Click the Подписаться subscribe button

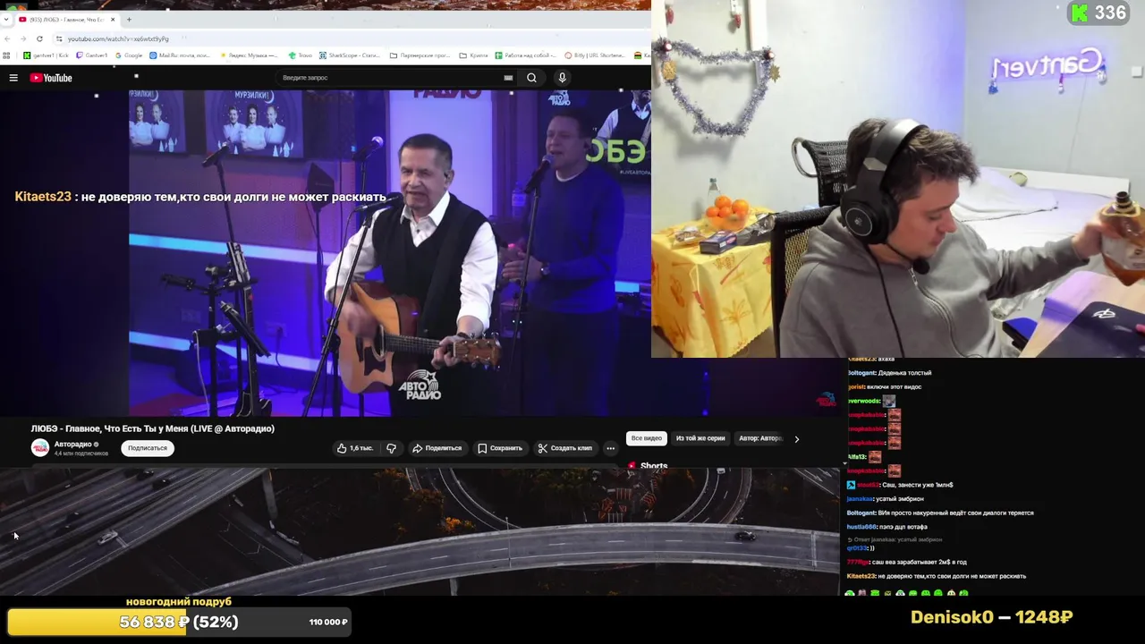148,448
